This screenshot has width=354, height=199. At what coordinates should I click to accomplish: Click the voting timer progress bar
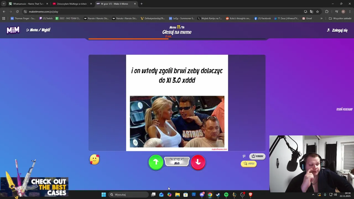tap(177, 39)
